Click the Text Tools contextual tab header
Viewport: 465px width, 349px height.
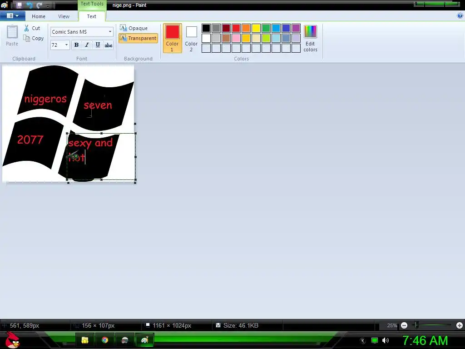(92, 4)
